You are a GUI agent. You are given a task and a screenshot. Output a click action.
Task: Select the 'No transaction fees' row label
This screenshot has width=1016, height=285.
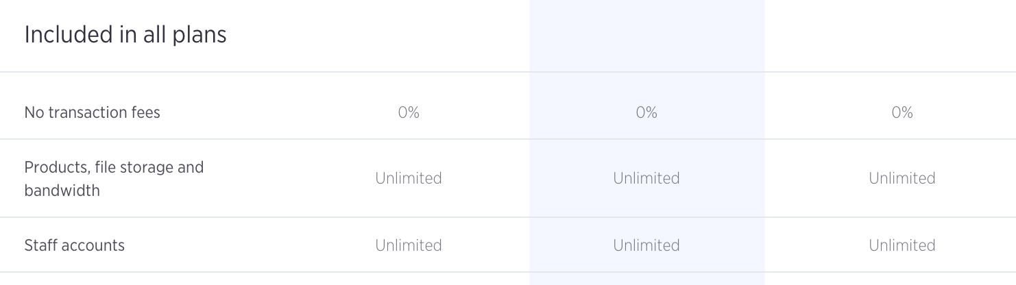(x=93, y=112)
